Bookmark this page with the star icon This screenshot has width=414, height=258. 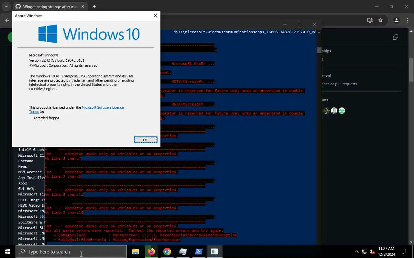tap(380, 20)
